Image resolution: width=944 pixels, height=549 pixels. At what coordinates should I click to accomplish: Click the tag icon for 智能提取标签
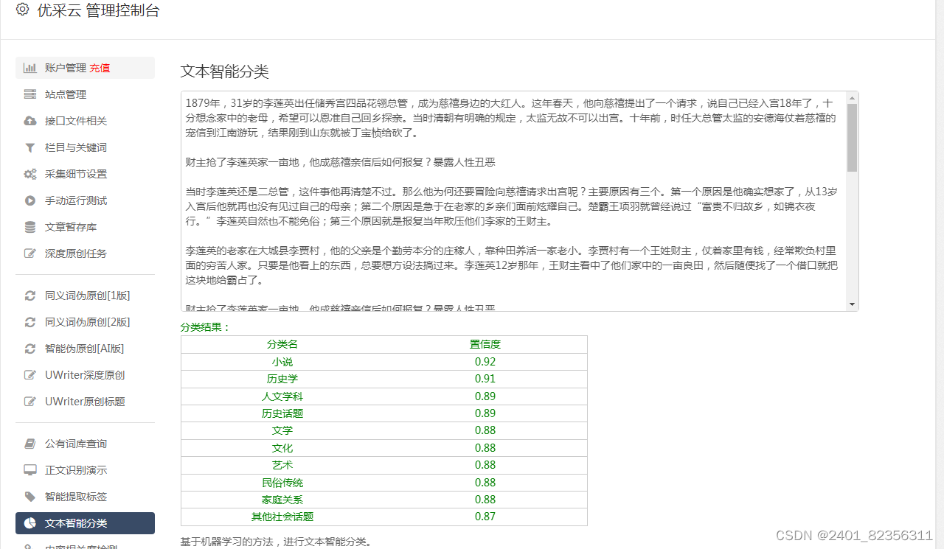click(30, 497)
